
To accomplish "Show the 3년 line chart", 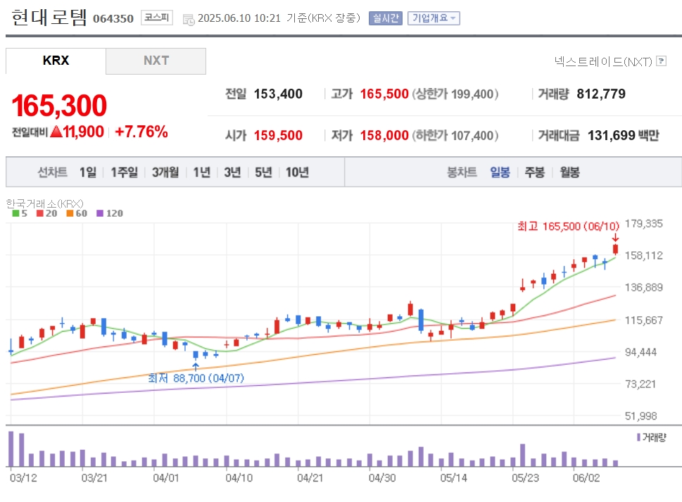I will [233, 172].
